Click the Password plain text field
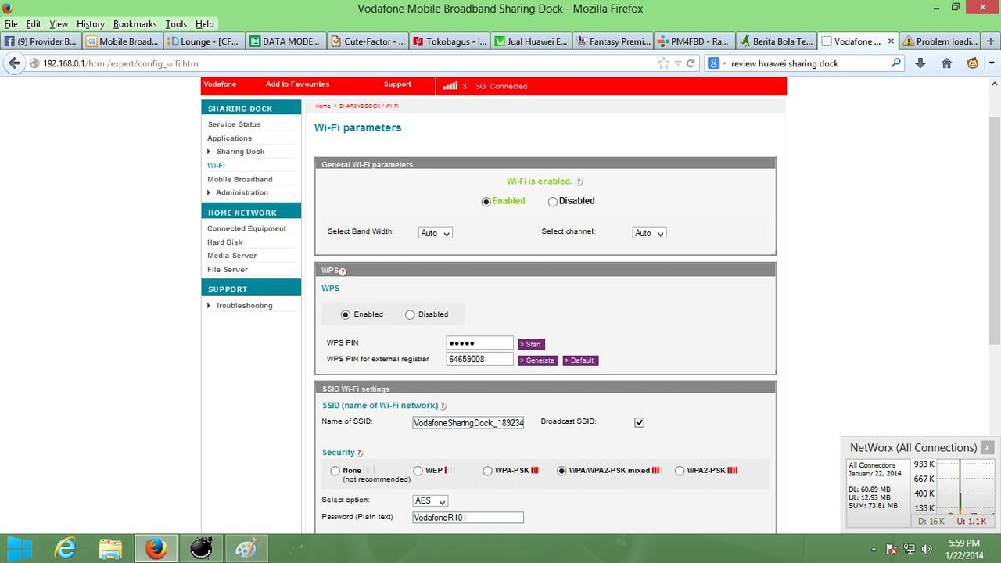Image resolution: width=1001 pixels, height=563 pixels. point(468,518)
